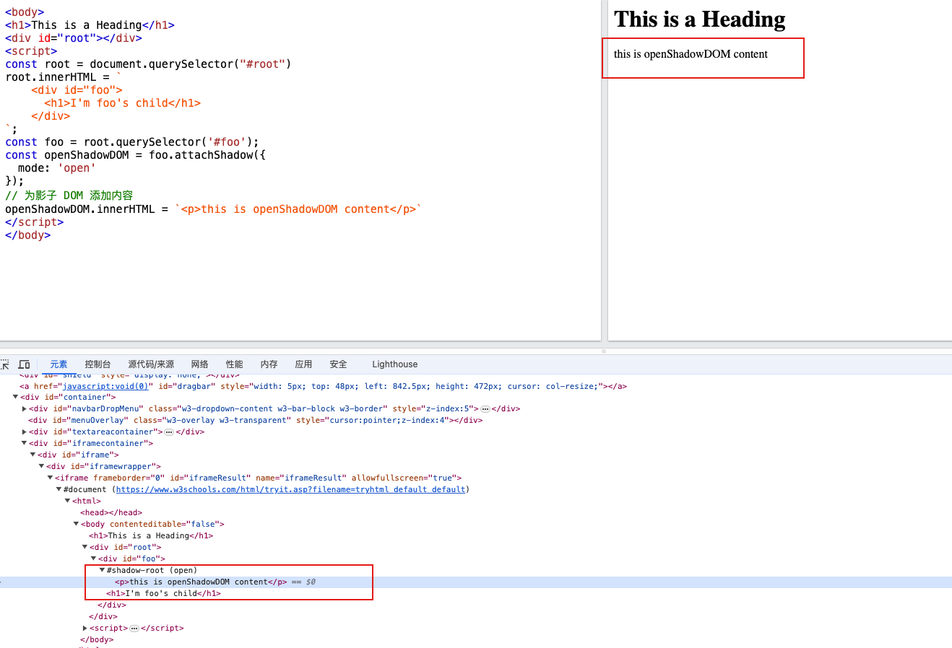This screenshot has width=952, height=648.
Task: Switch to the 应用 (Application) tab
Action: (304, 364)
